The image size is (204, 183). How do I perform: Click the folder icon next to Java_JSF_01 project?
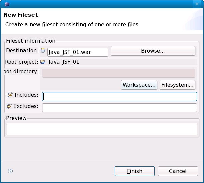(x=43, y=62)
